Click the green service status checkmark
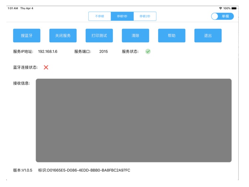 [148, 51]
